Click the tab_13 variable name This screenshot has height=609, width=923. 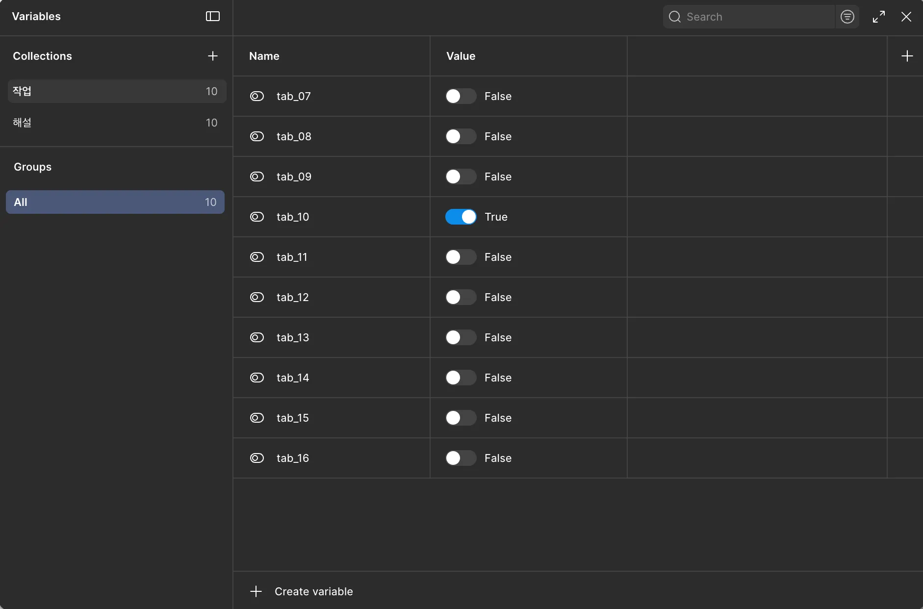(293, 337)
